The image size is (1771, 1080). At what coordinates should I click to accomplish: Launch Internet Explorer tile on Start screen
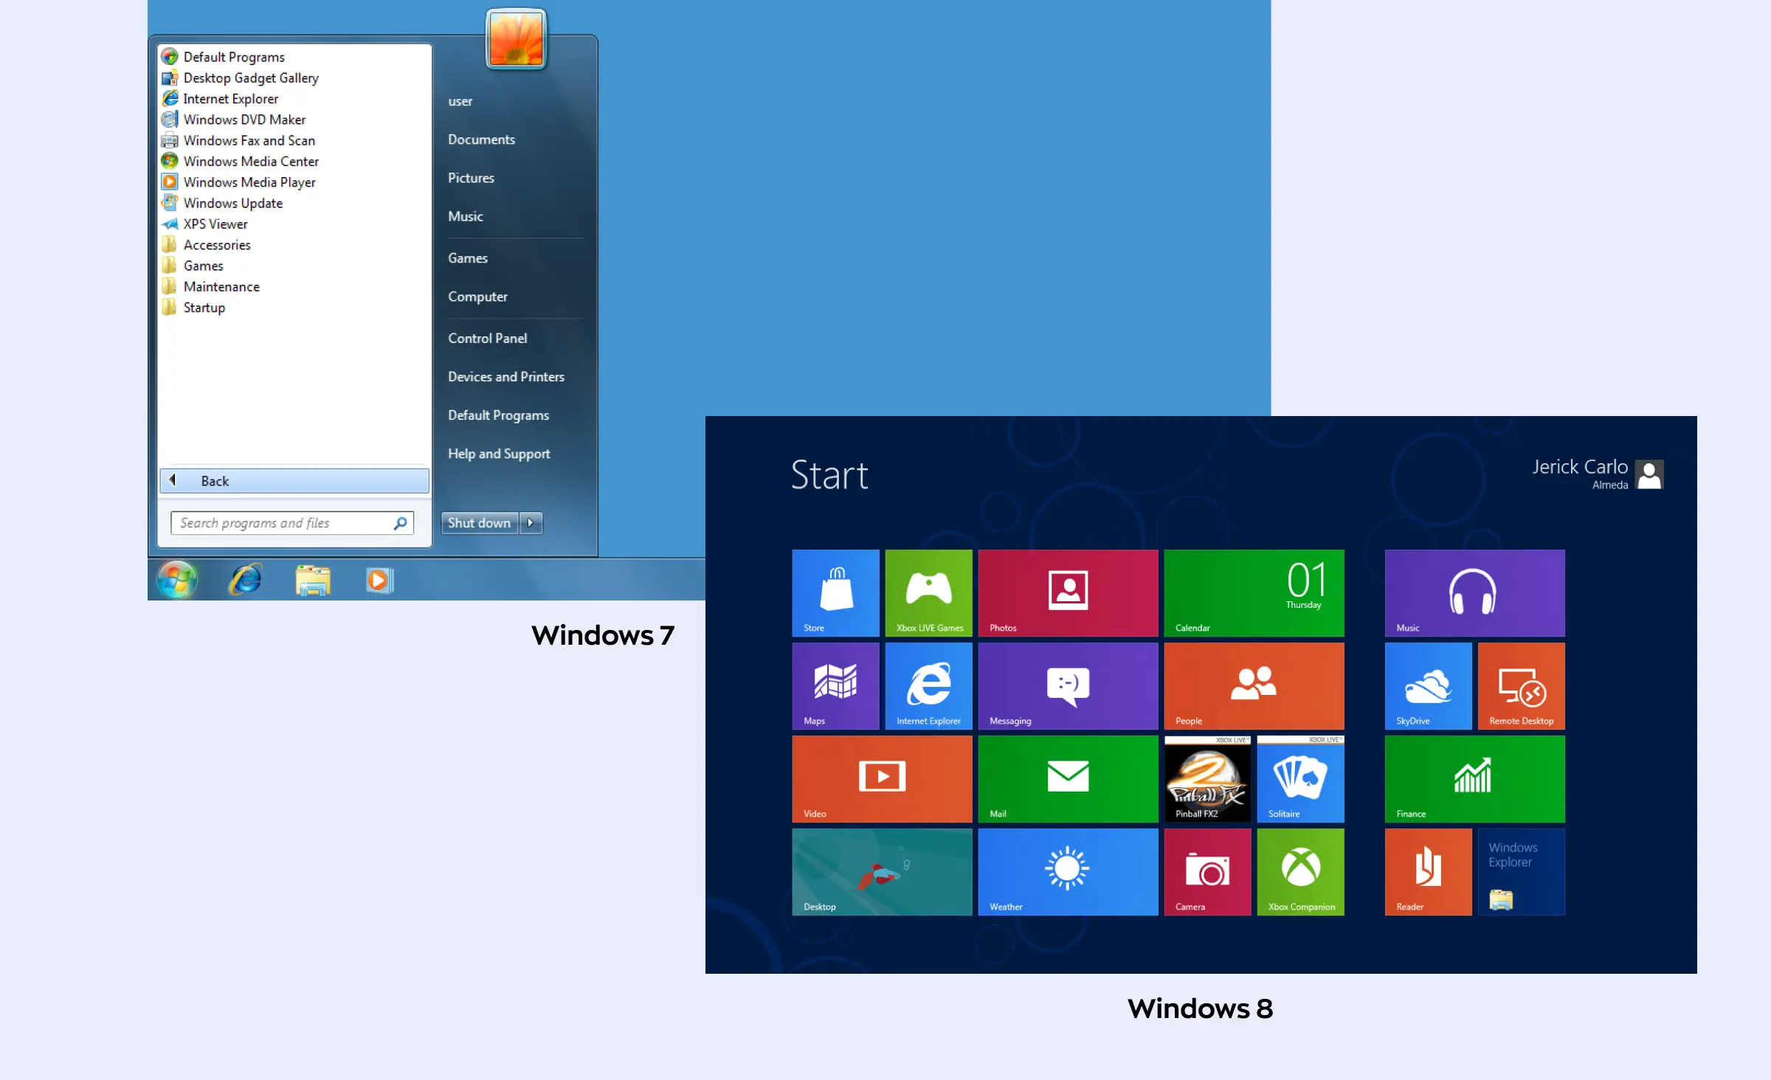point(928,685)
